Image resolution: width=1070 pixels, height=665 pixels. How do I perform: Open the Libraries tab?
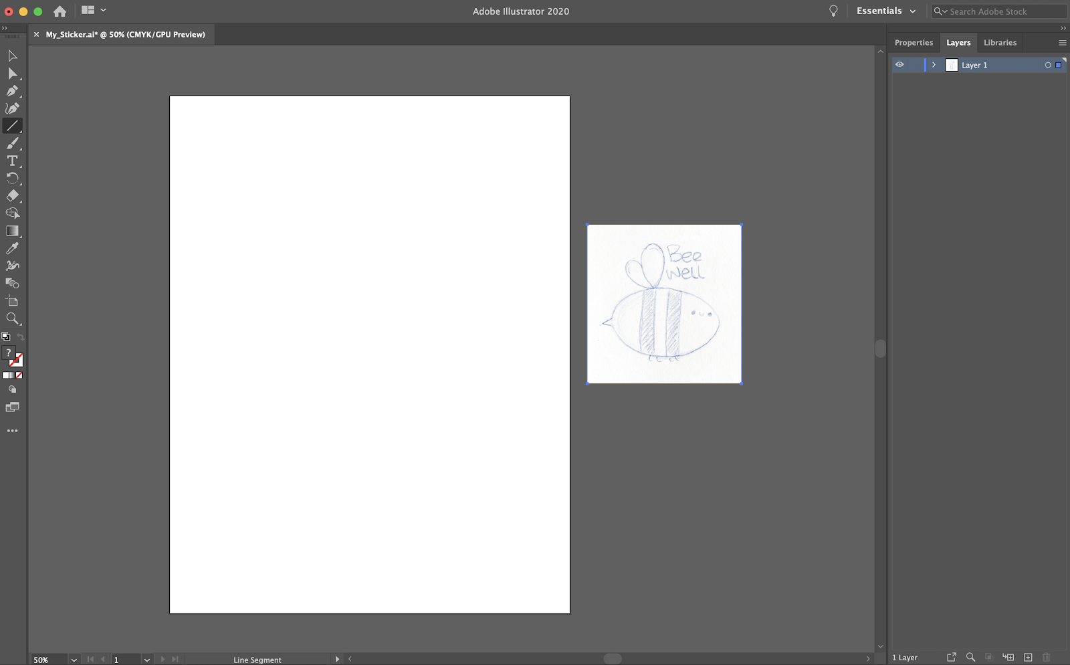pyautogui.click(x=1000, y=42)
